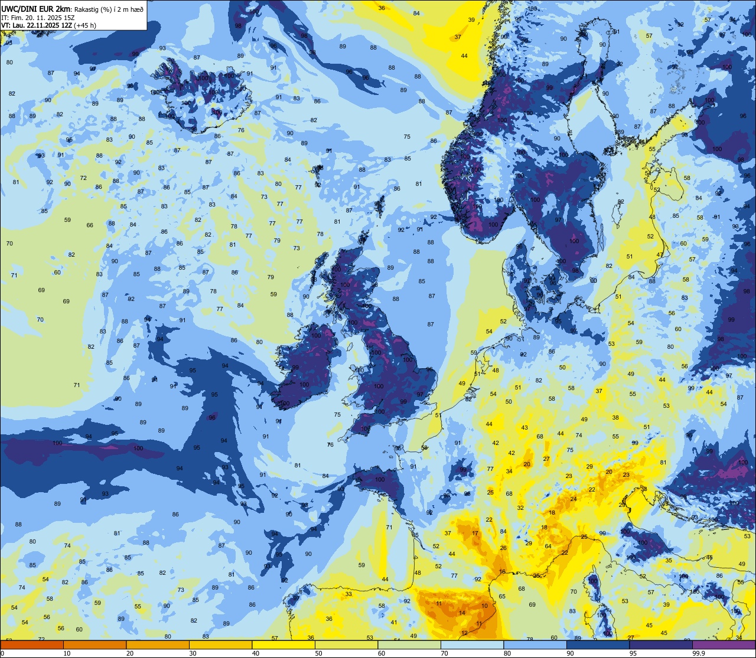Click the legend tick label 90
Viewport: 756px width, 658px height.
click(570, 653)
